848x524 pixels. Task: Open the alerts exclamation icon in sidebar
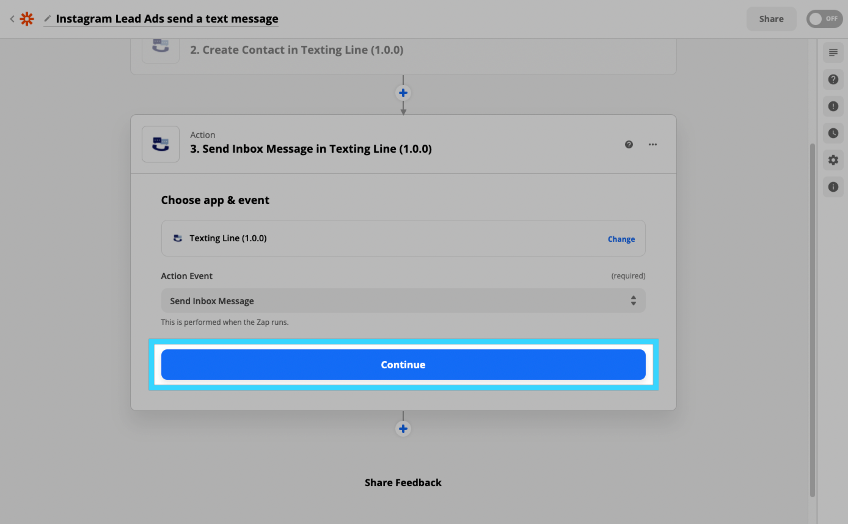coord(833,106)
